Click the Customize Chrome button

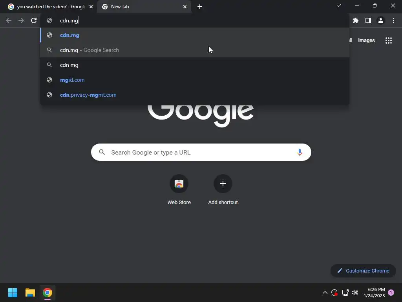tap(363, 271)
